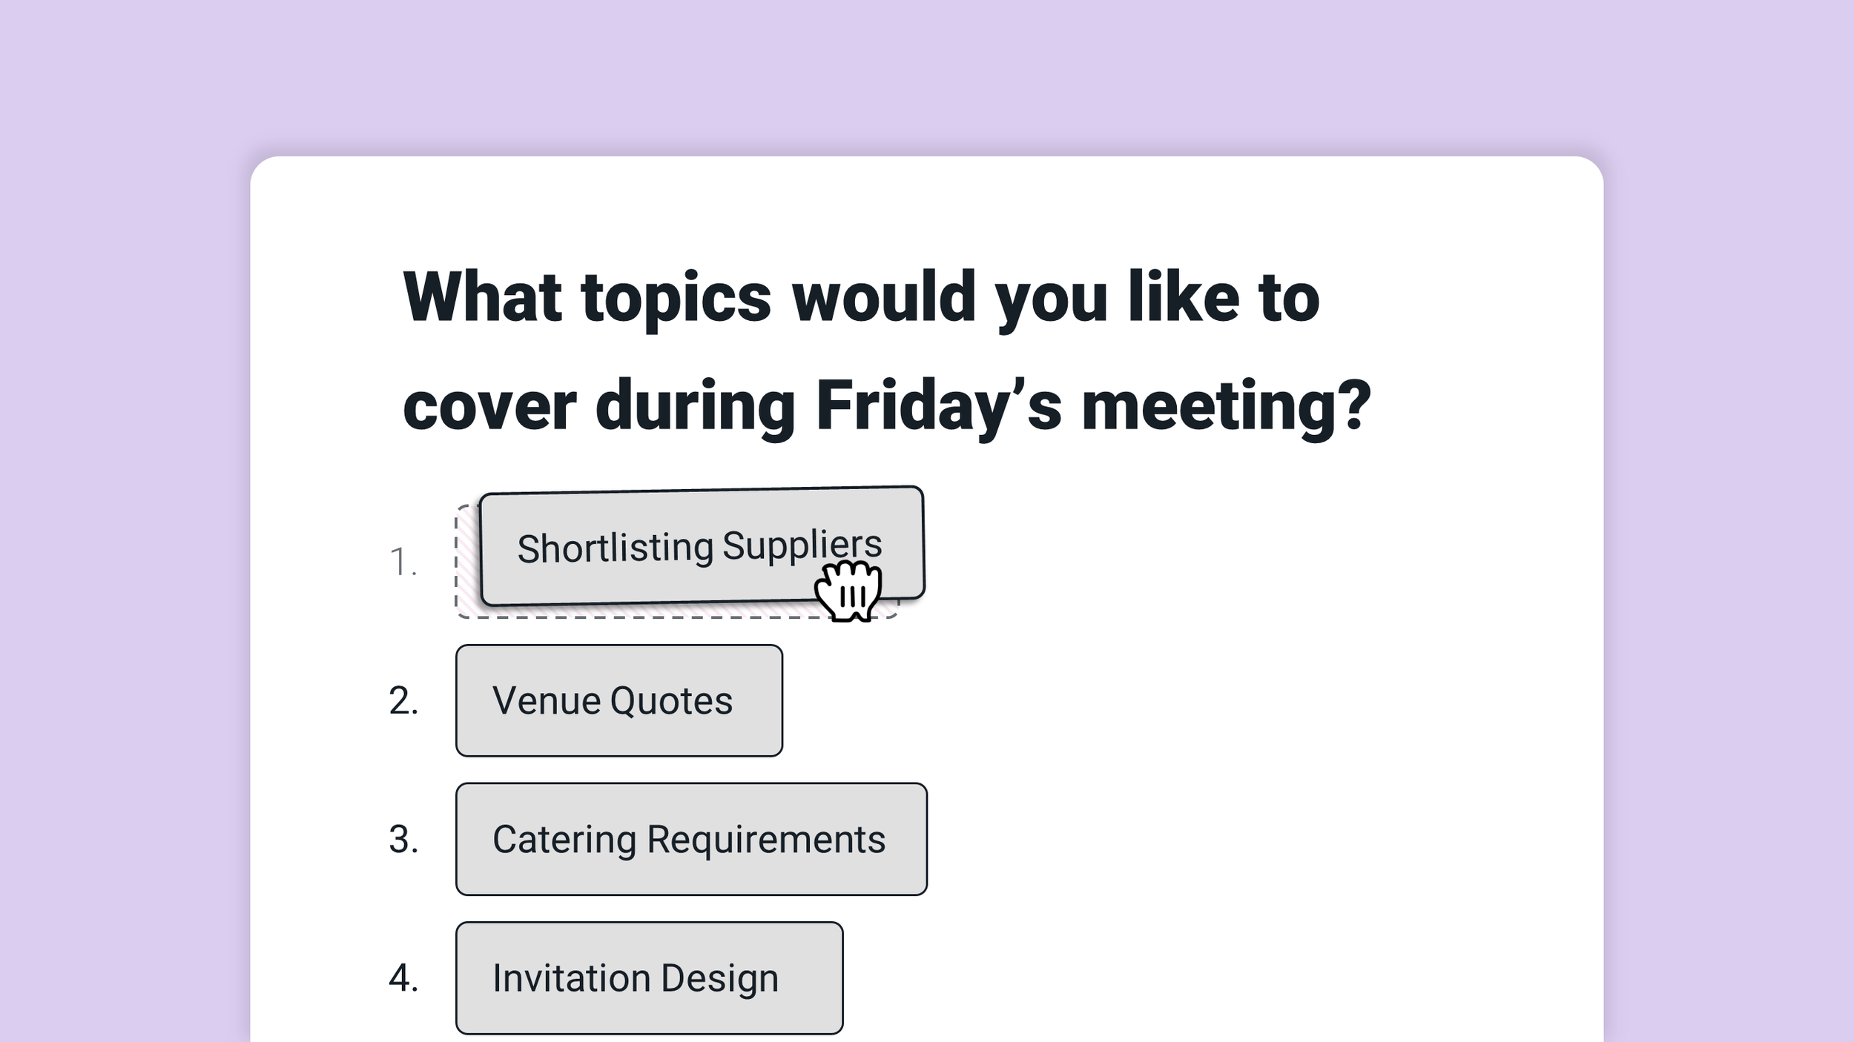Click empty white space right of Venue Quotes
1854x1042 pixels.
(1187, 700)
